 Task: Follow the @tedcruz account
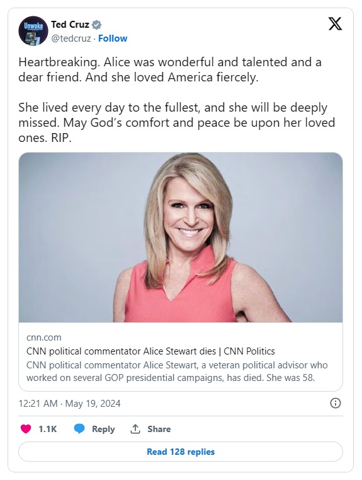tap(113, 38)
